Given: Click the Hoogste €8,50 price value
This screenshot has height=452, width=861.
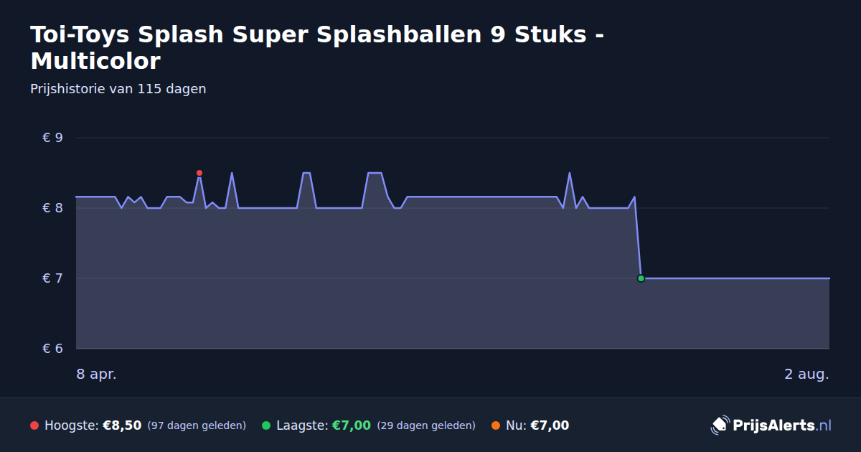Looking at the screenshot, I should pyautogui.click(x=122, y=425).
